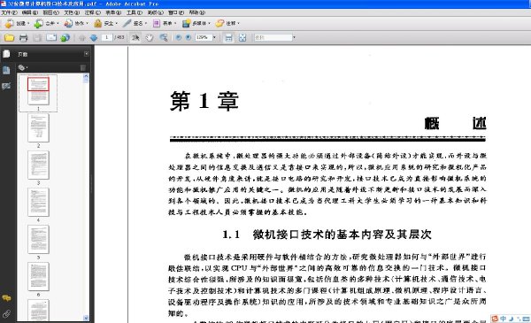Open the Pages panel gear options menu

coord(23,68)
